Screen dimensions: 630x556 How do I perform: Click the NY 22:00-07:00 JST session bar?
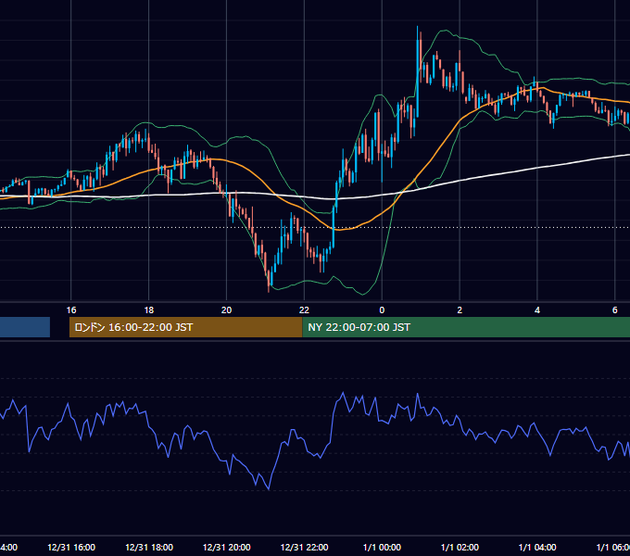pos(466,327)
